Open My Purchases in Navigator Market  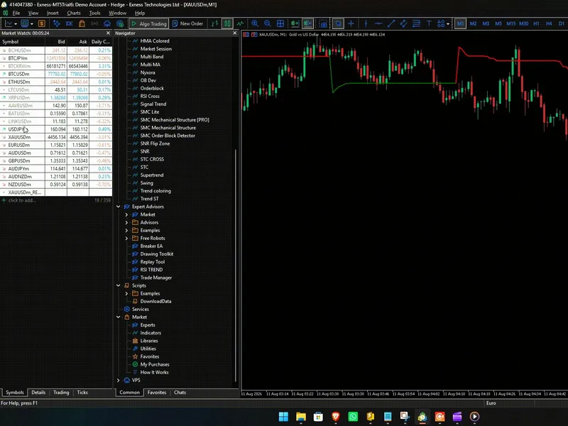pyautogui.click(x=155, y=364)
